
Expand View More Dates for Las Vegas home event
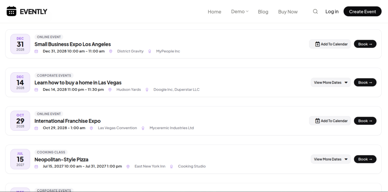click(330, 82)
